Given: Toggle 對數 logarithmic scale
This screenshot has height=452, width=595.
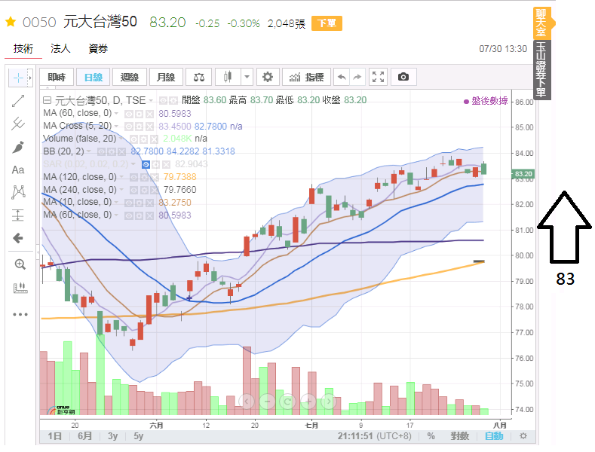Looking at the screenshot, I should click(460, 435).
